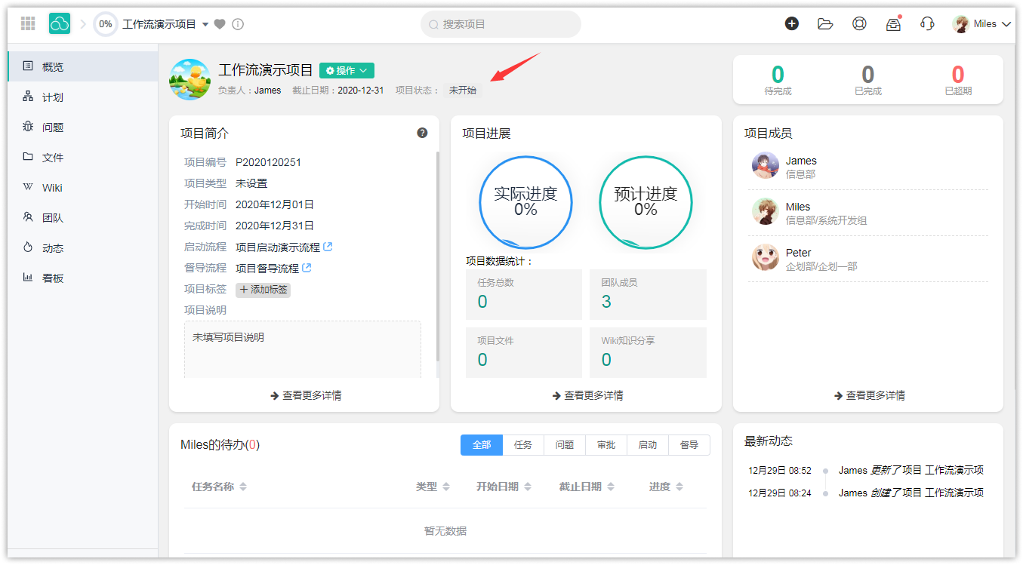Open the app grid launcher icon
The height and width of the screenshot is (565, 1023).
pos(28,24)
